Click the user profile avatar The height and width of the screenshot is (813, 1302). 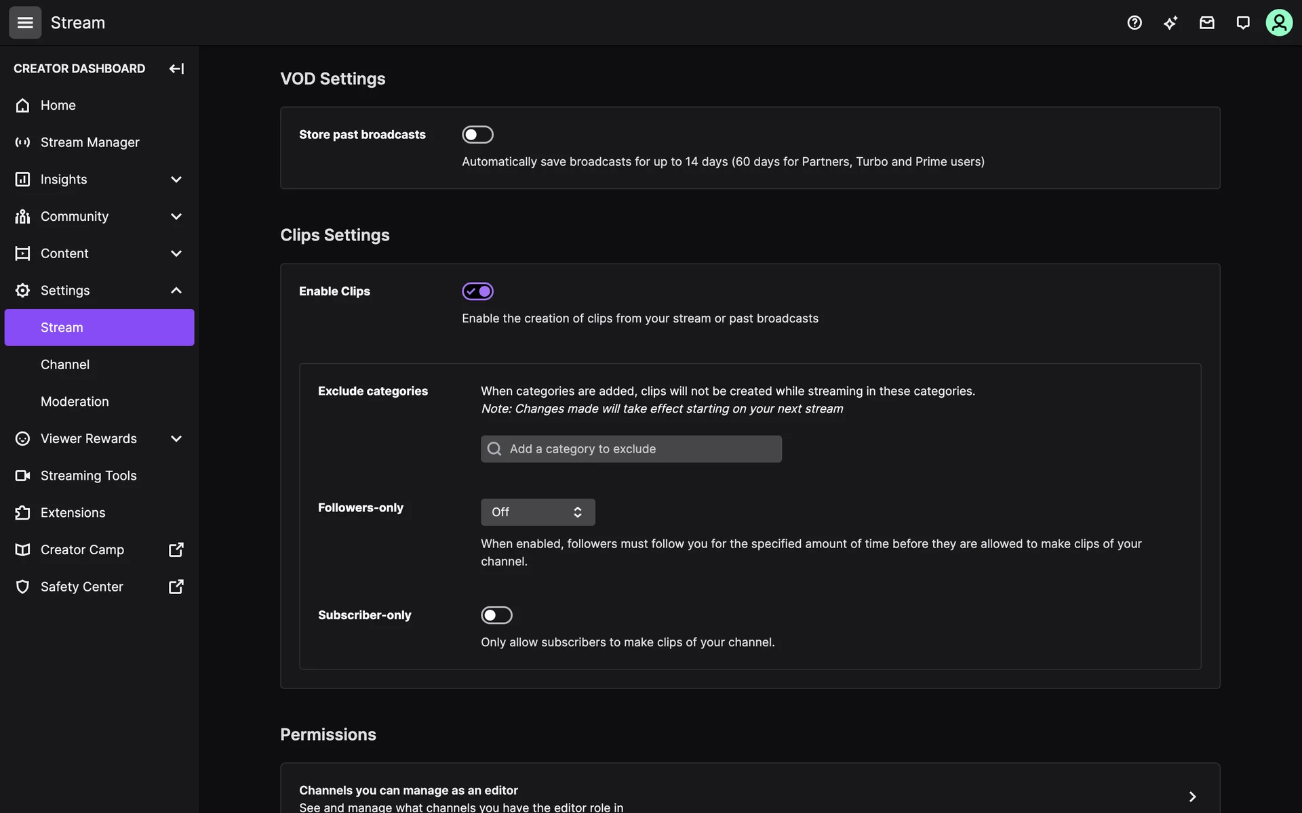point(1278,23)
